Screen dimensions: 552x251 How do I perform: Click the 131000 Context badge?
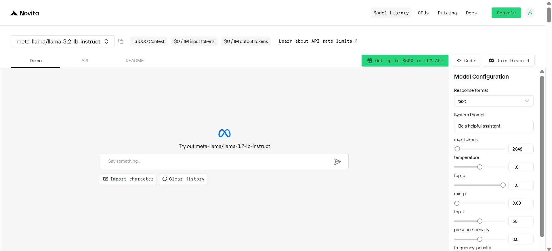click(148, 41)
